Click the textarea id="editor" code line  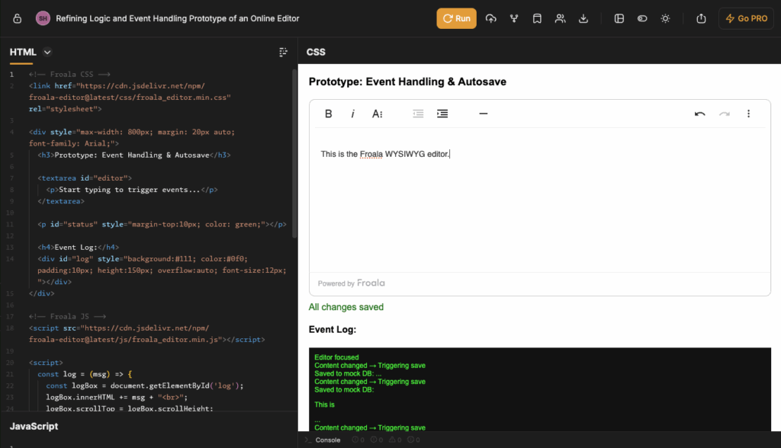(85, 178)
